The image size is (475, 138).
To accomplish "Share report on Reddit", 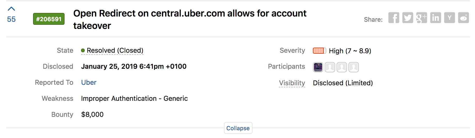I will tap(463, 18).
